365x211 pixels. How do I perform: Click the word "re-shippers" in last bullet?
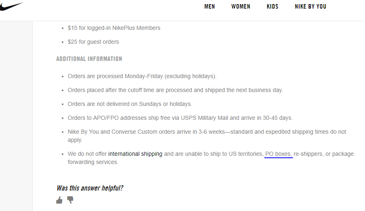click(308, 154)
